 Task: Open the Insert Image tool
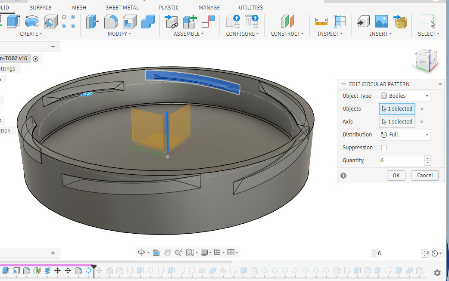tap(381, 21)
